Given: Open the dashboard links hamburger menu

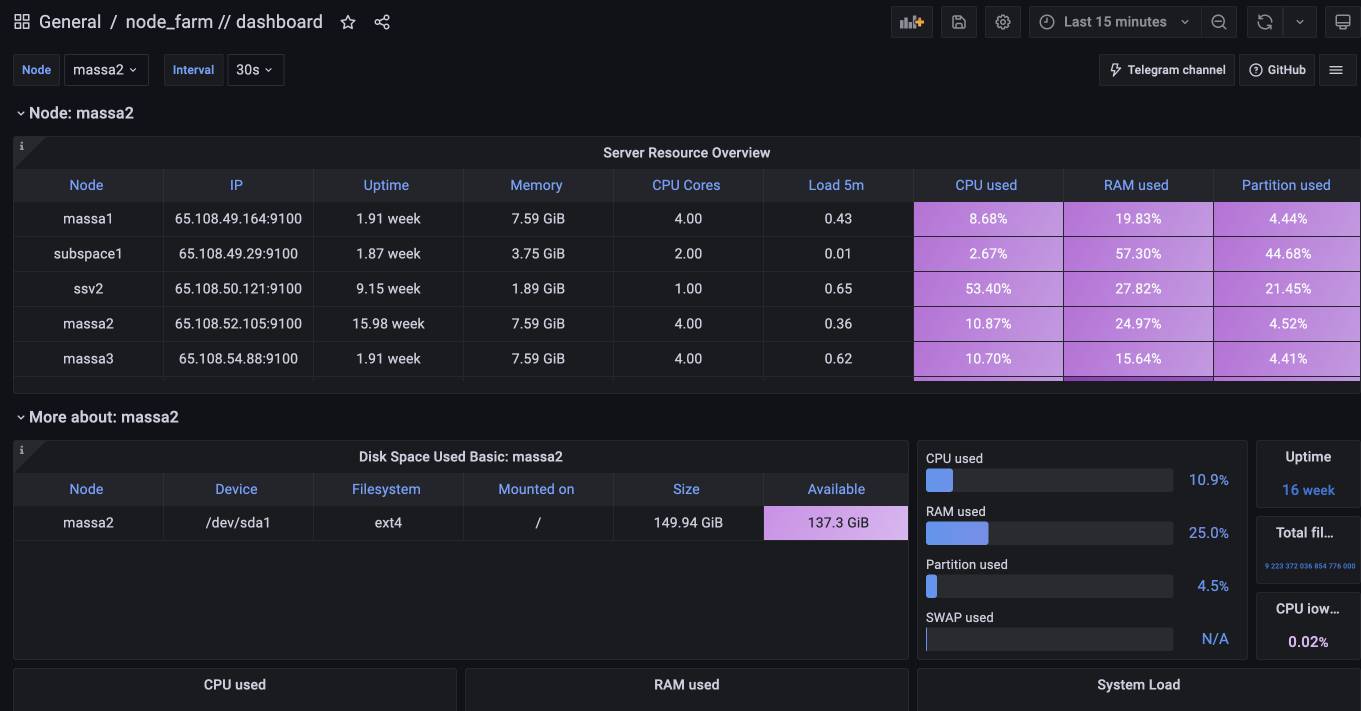Looking at the screenshot, I should pos(1335,69).
